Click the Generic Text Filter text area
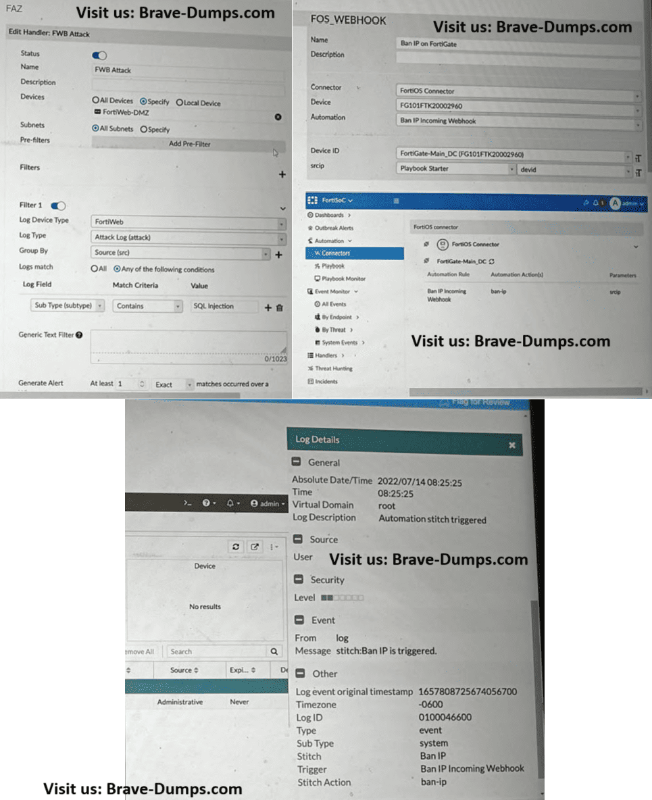 click(188, 341)
